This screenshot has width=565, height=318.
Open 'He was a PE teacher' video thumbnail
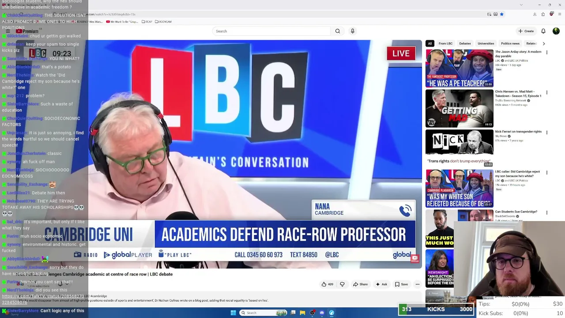coord(460,68)
